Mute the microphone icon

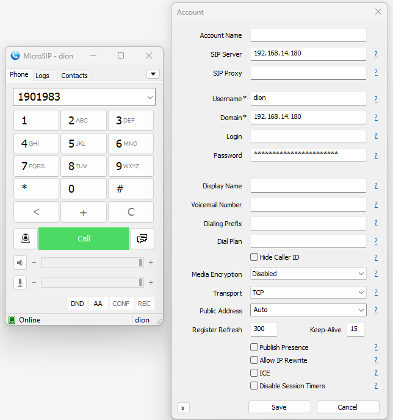click(21, 282)
